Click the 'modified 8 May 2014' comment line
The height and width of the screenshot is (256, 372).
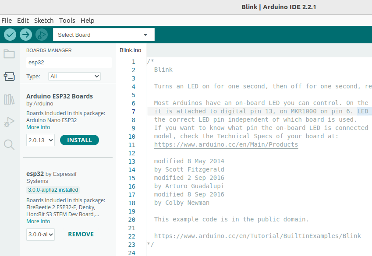click(x=189, y=161)
